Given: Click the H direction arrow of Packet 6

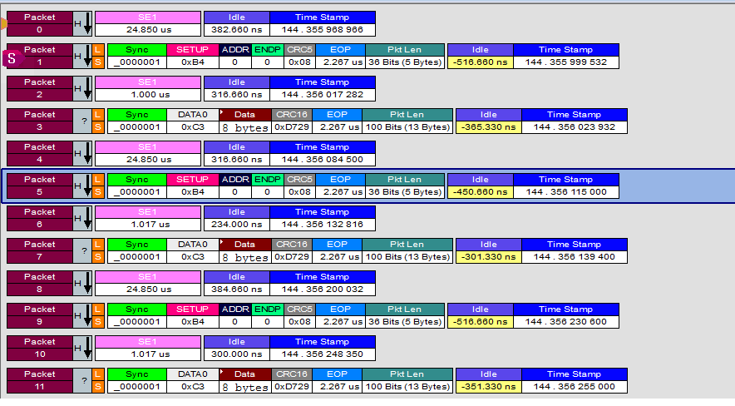Looking at the screenshot, I should 82,219.
